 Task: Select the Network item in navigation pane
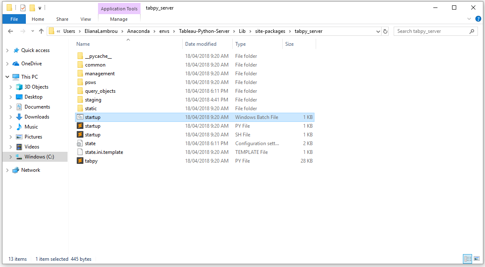click(x=30, y=170)
